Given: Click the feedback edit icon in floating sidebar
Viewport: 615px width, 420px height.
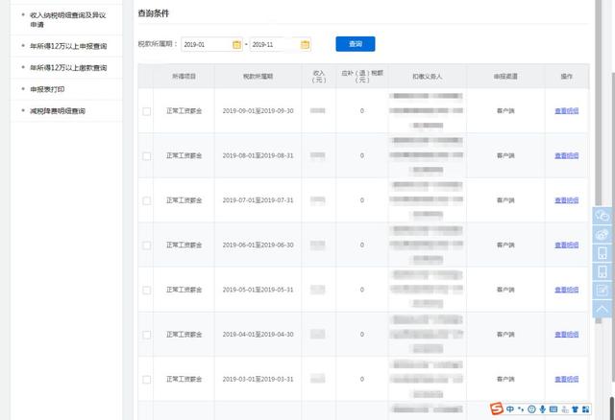Looking at the screenshot, I should coord(603,290).
